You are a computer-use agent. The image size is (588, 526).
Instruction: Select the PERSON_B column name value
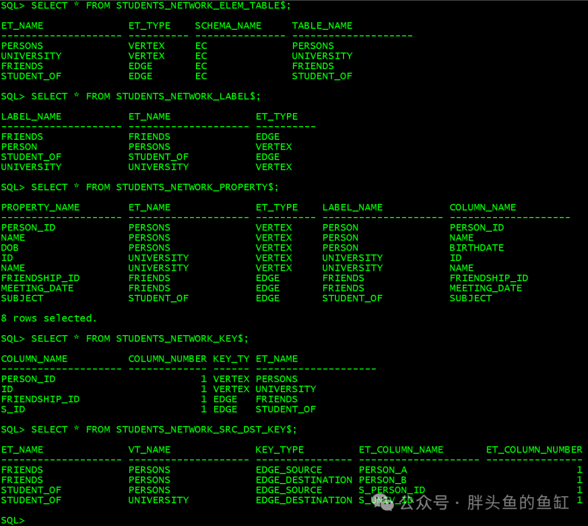click(383, 480)
